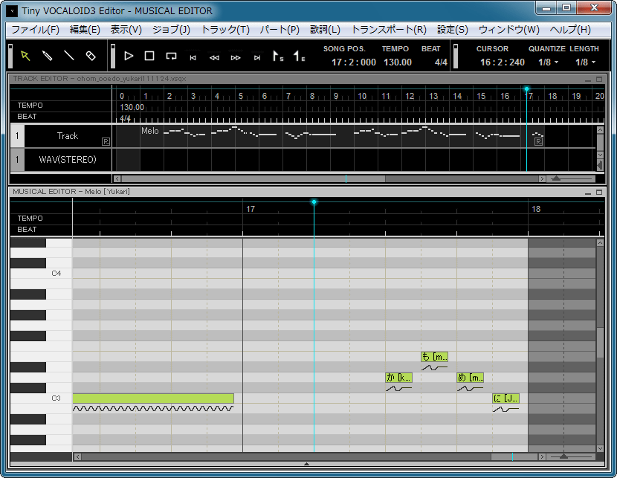Click Track Editor scroll right arrow
617x478 pixels.
[x=542, y=178]
